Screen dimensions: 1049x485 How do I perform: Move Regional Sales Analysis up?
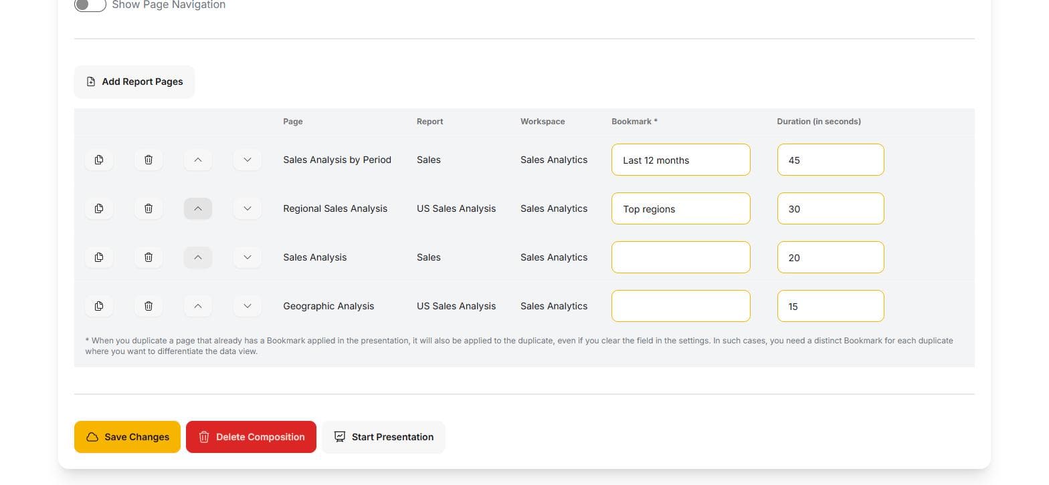[198, 208]
